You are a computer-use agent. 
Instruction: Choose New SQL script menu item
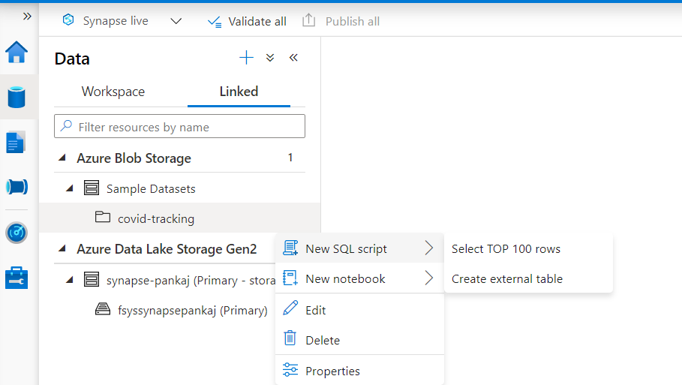(x=359, y=248)
